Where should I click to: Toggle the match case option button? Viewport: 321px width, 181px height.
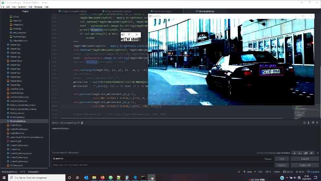tap(299, 153)
